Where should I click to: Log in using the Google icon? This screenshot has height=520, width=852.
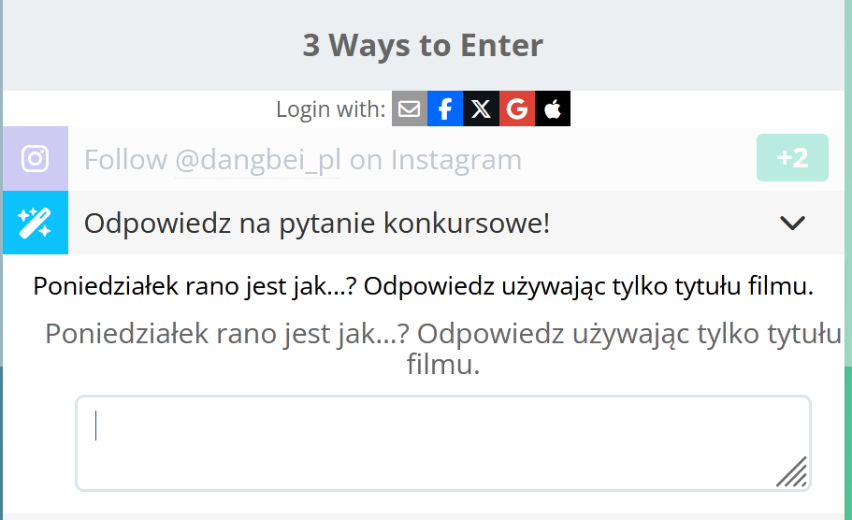point(516,108)
